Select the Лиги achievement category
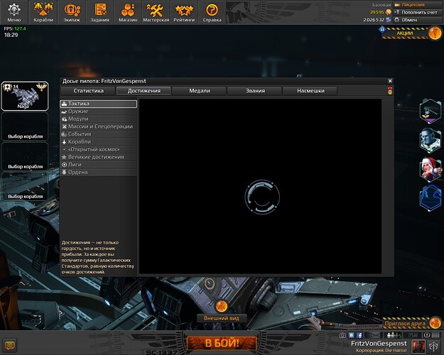Image resolution: width=444 pixels, height=355 pixels. click(x=99, y=165)
